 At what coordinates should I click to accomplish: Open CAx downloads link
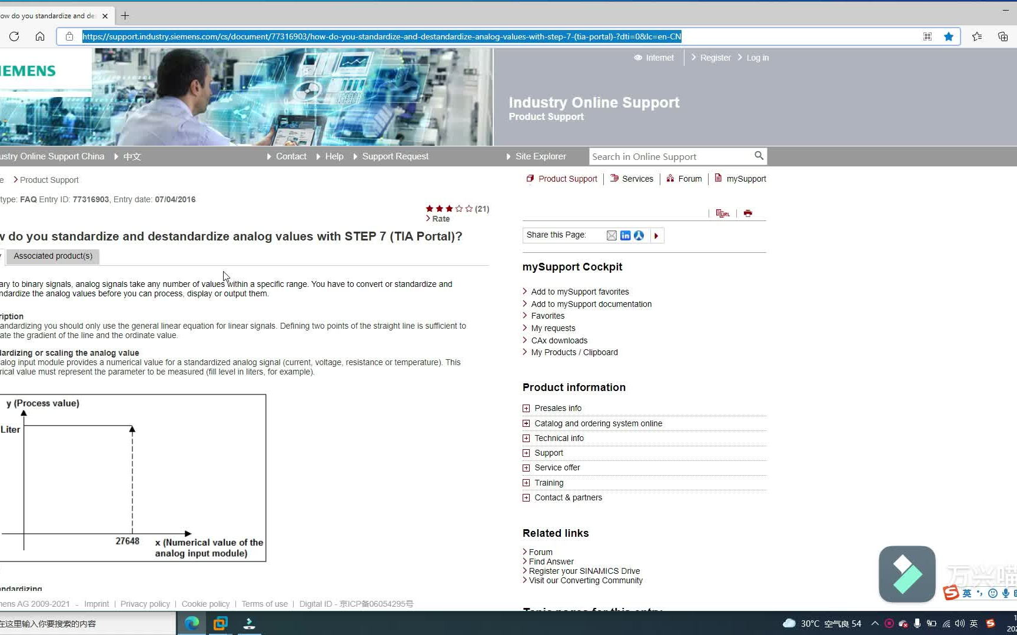(x=559, y=340)
